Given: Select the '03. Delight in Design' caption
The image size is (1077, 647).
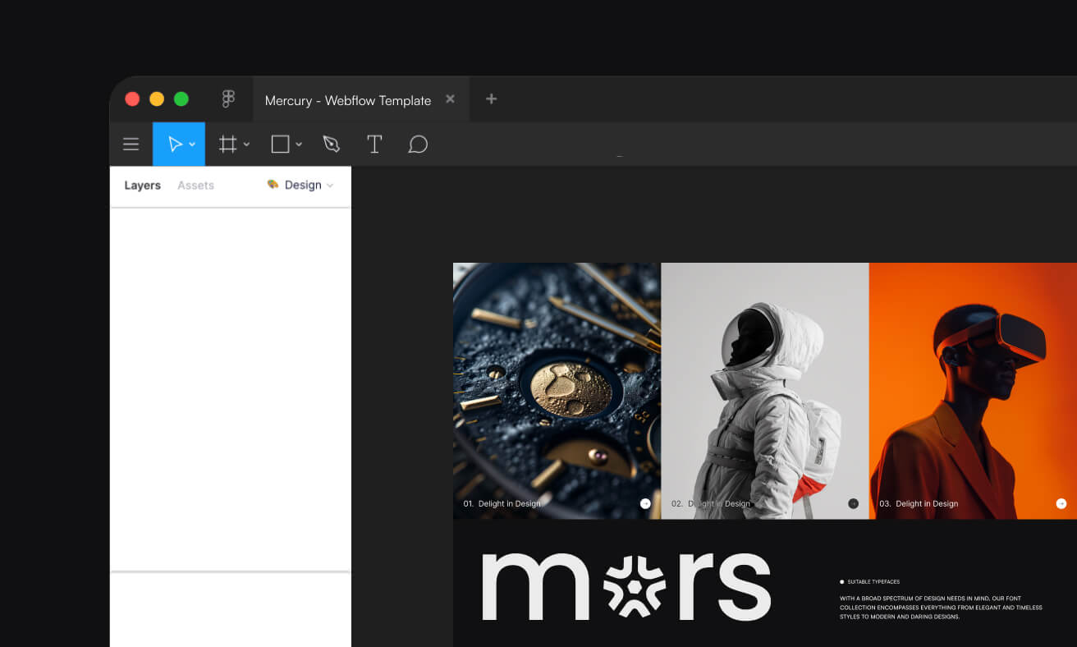Looking at the screenshot, I should pyautogui.click(x=919, y=503).
